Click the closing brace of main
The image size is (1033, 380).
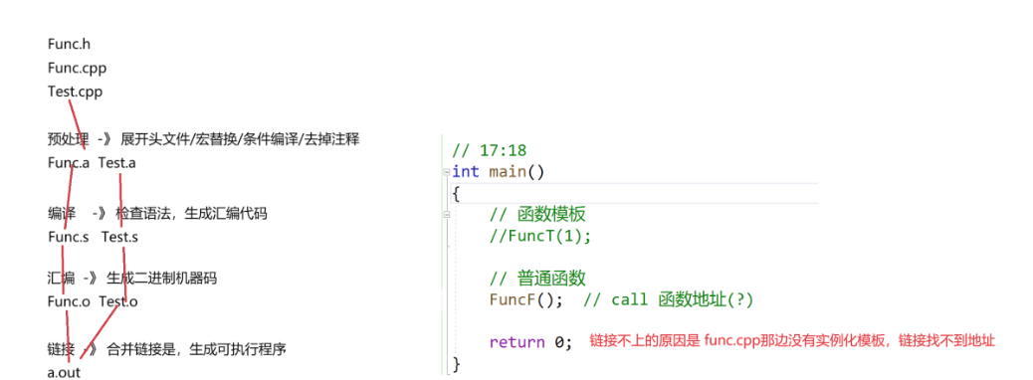tap(457, 364)
